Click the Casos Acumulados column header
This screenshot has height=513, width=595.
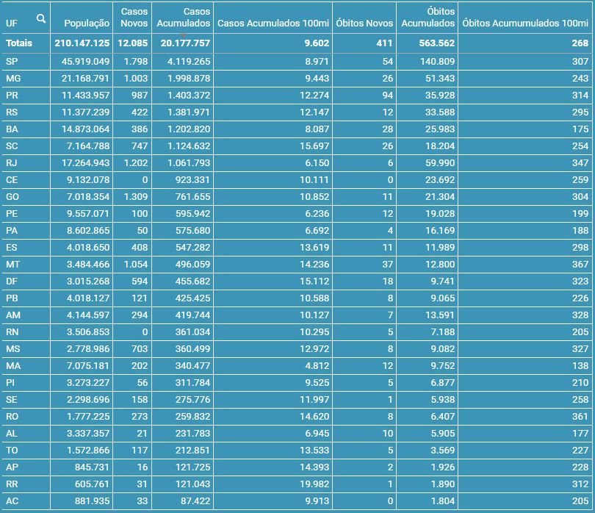pyautogui.click(x=184, y=18)
